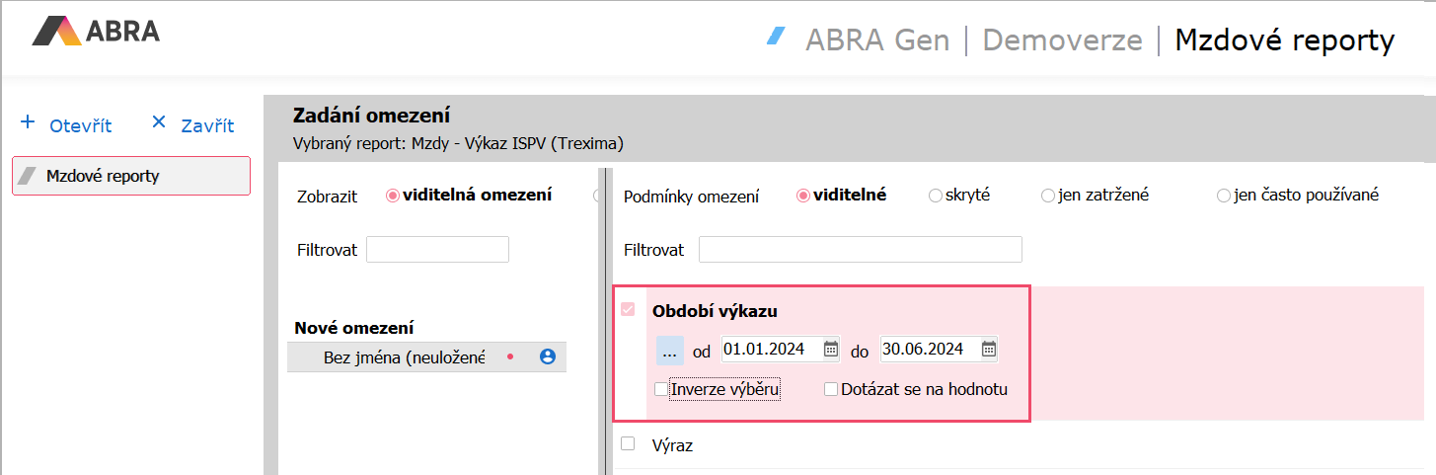1436x475 pixels.
Task: Open the calendar picker for the 'do' date
Action: (989, 349)
